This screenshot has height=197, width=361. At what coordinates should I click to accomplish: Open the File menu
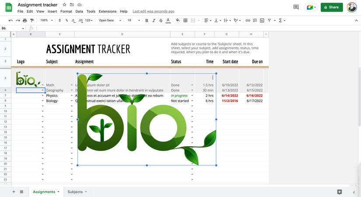tap(20, 11)
